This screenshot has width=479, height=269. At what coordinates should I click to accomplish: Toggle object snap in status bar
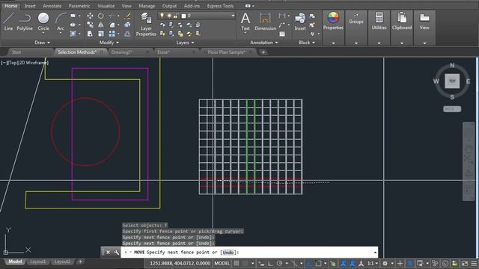(x=318, y=263)
